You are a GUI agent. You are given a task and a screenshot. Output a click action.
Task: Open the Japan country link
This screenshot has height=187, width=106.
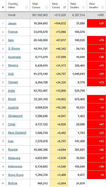pos(12,23)
